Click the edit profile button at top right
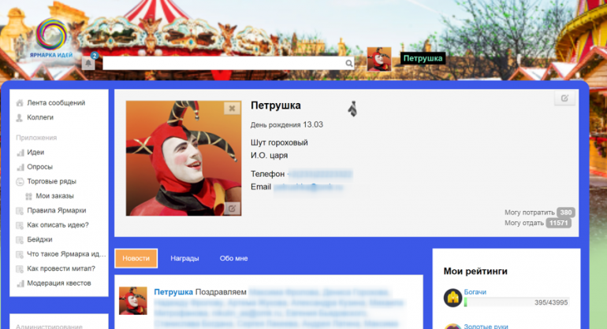The width and height of the screenshot is (607, 329). [564, 98]
